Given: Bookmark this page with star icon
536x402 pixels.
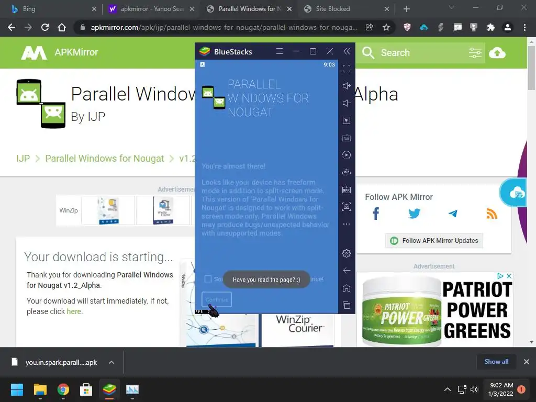Looking at the screenshot, I should pos(386,27).
